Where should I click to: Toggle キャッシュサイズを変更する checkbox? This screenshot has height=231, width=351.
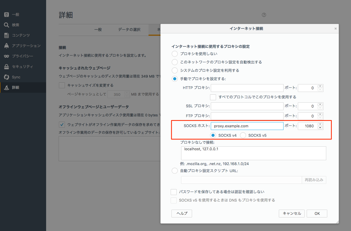tap(62, 85)
